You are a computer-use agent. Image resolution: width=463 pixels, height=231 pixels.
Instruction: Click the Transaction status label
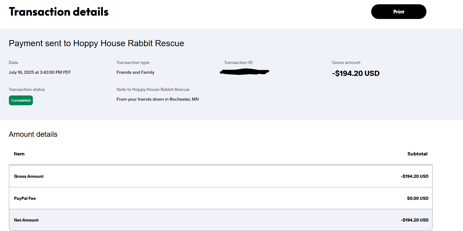click(x=27, y=90)
